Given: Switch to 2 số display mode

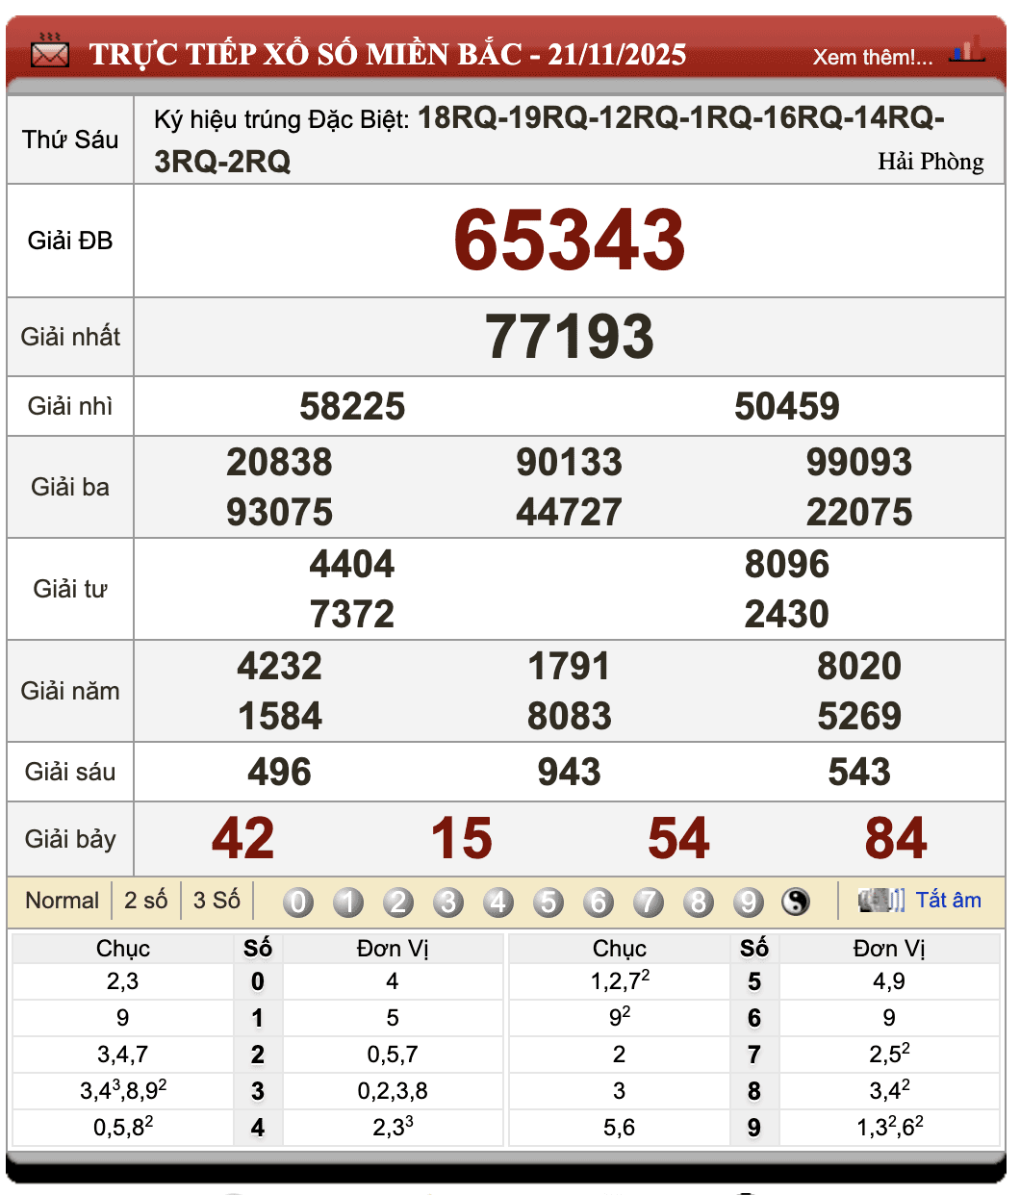Looking at the screenshot, I should coord(145,901).
